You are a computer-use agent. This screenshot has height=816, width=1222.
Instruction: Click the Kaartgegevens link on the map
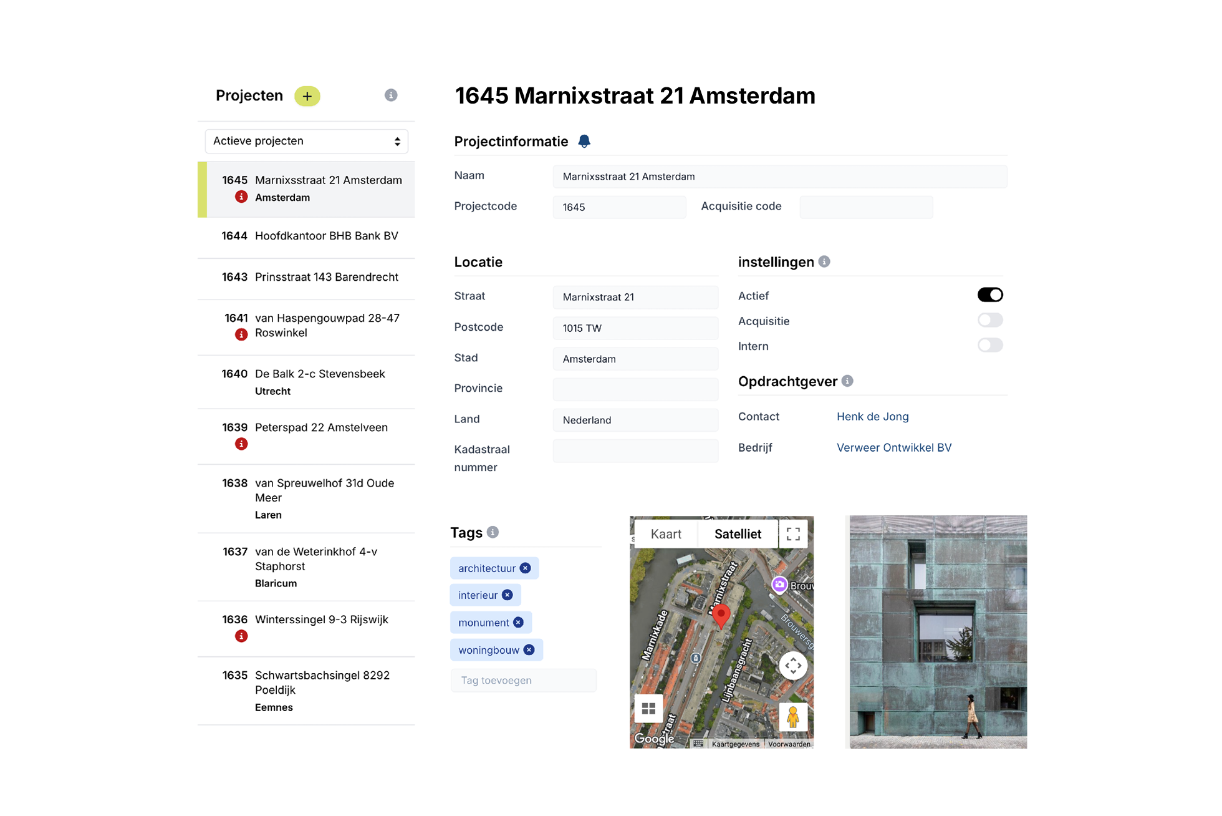(735, 744)
